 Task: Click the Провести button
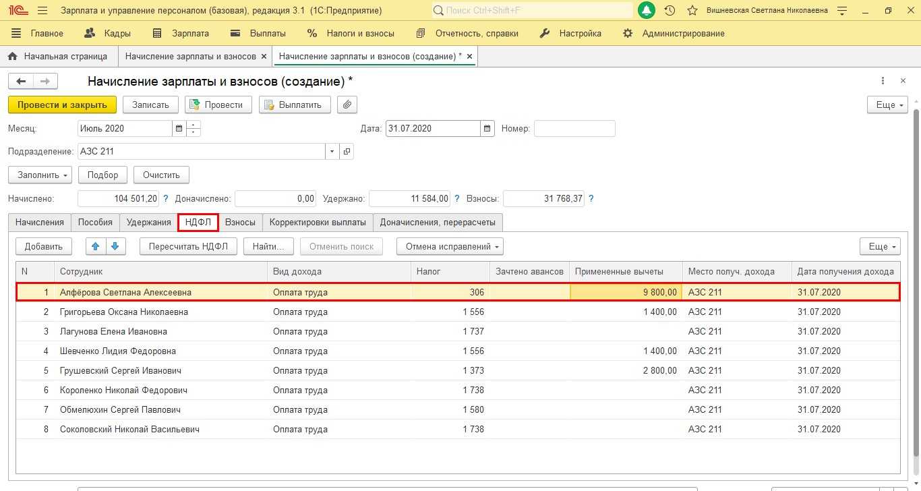[x=218, y=105]
